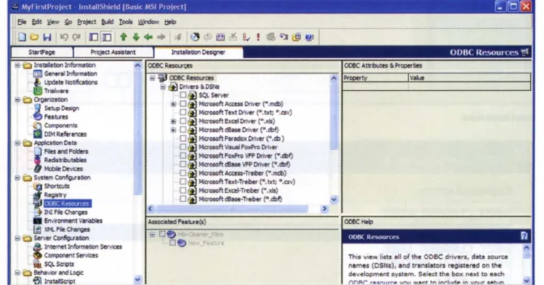Open the Features view
The height and width of the screenshot is (285, 544).
pyautogui.click(x=56, y=117)
